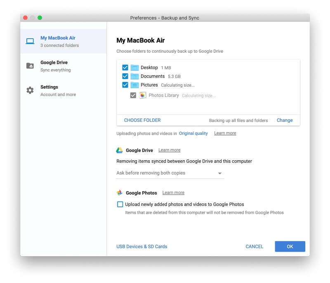
Task: Open USB Devices & SD Cards link
Action: 141,246
